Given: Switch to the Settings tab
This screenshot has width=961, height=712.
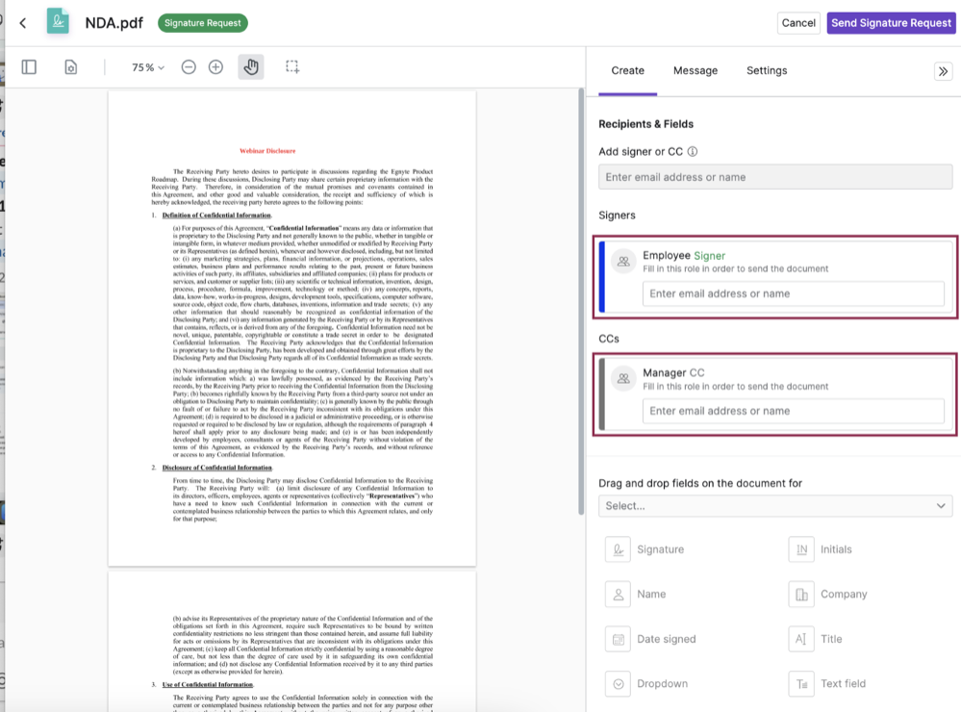Looking at the screenshot, I should (x=767, y=70).
